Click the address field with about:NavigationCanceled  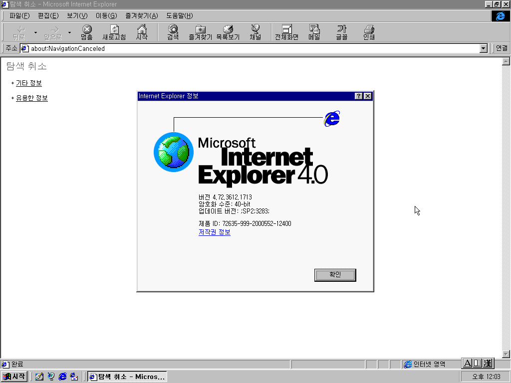(254, 48)
